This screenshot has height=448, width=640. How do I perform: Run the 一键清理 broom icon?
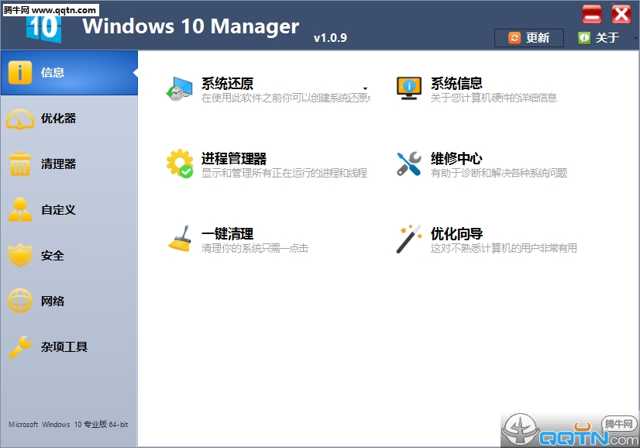180,239
